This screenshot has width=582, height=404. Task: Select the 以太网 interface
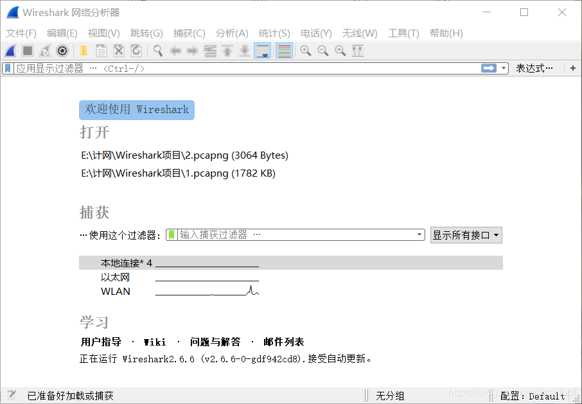[x=290, y=277]
